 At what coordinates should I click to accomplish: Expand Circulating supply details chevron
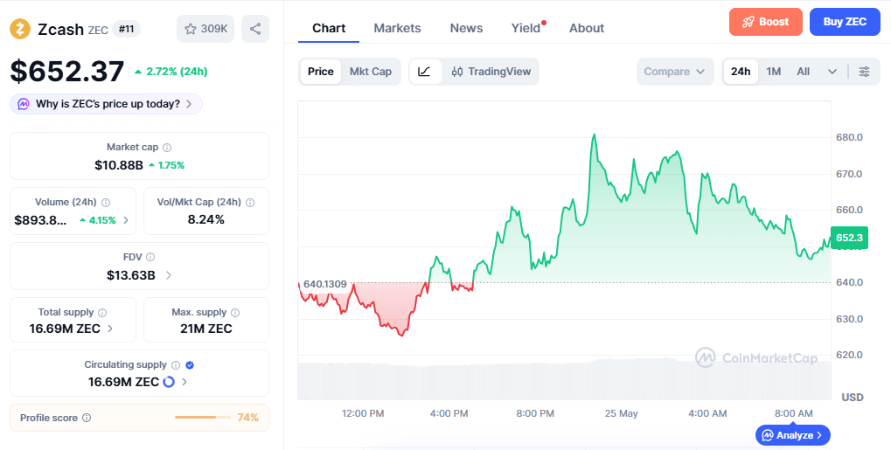[x=184, y=382]
